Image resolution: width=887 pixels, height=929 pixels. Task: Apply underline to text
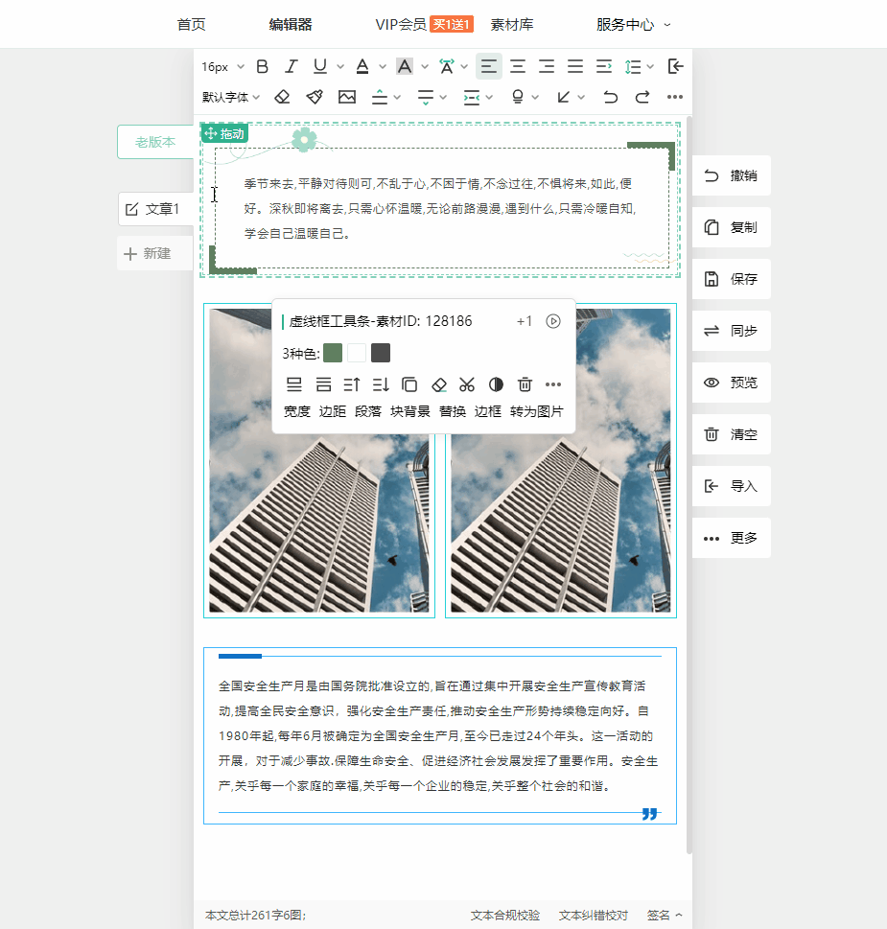click(320, 66)
